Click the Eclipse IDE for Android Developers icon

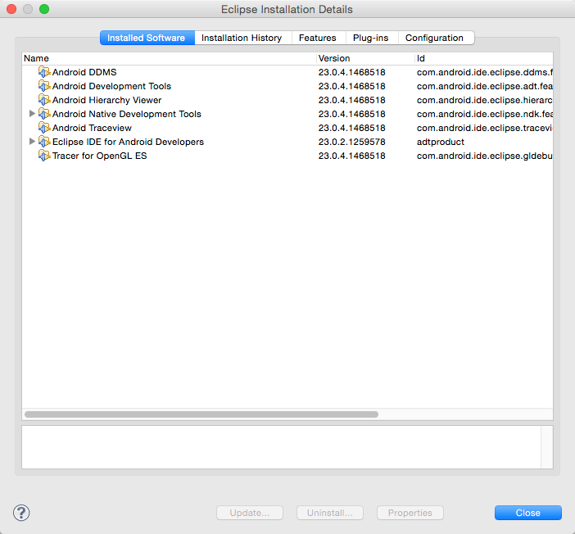(44, 142)
